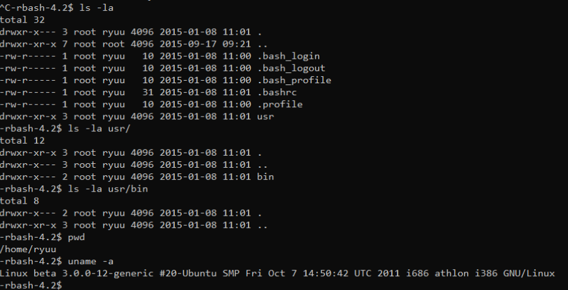
Task: Click the pwd command text
Action: 76,238
